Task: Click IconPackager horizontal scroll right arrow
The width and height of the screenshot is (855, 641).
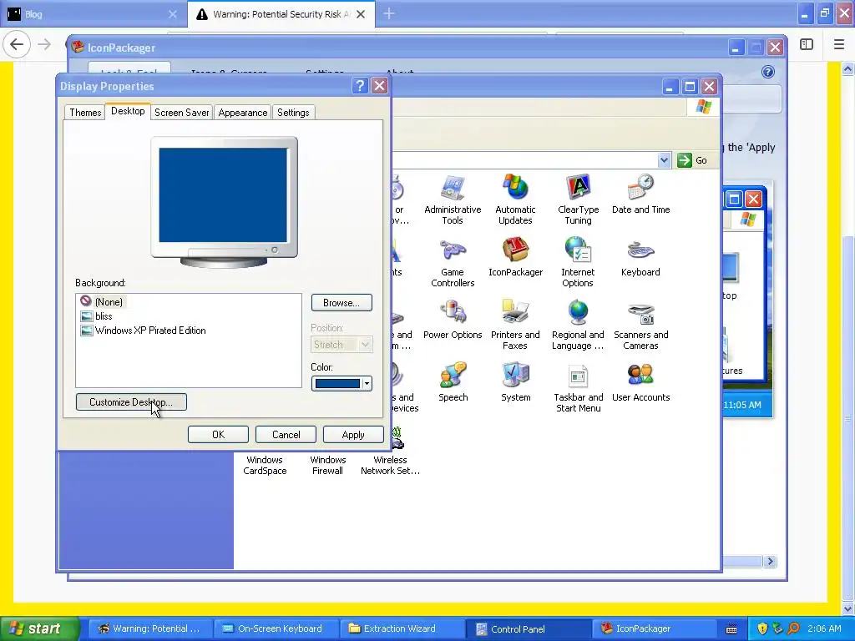Action: [769, 561]
